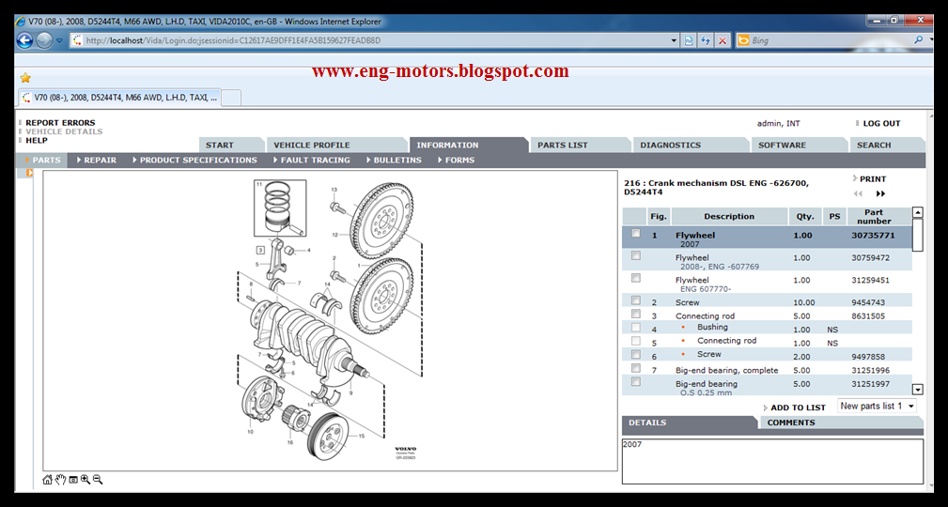Viewport: 948px width, 507px height.
Task: Click the greyed previous page double arrow
Action: tap(857, 194)
